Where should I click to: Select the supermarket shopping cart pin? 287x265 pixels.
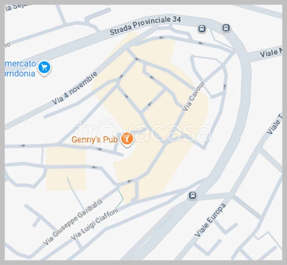44,68
